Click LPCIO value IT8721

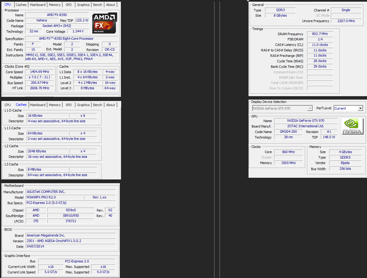[x=71, y=221]
